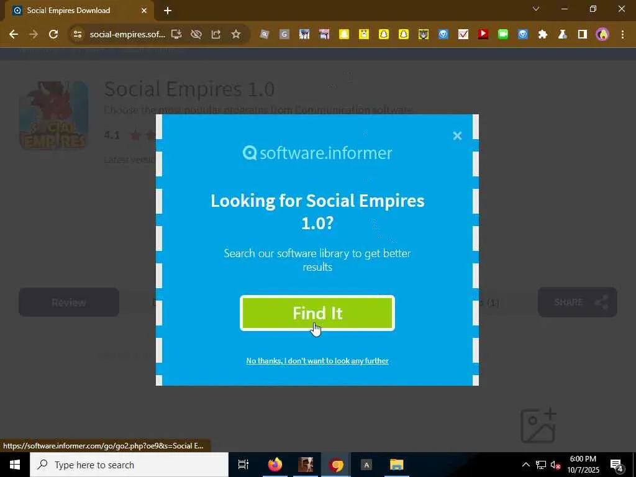636x477 pixels.
Task: Click the red checkmark extension icon
Action: pyautogui.click(x=463, y=35)
